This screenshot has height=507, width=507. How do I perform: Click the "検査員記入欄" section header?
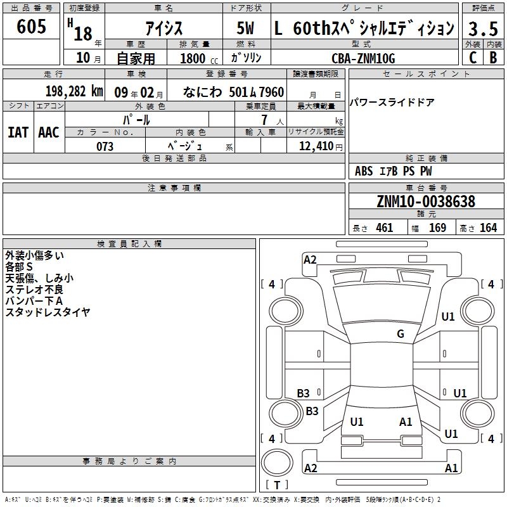(129, 244)
